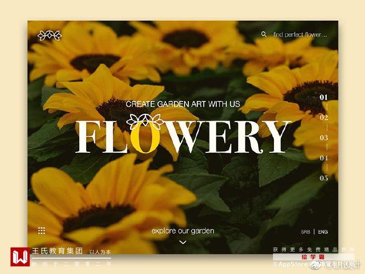Go to slide 05 in page indicator
This screenshot has height=274, width=365.
click(324, 178)
